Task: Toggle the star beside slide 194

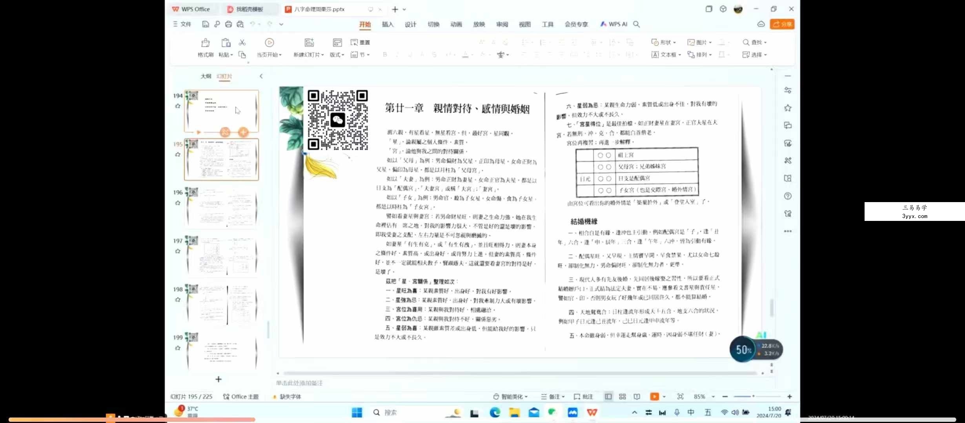Action: pos(178,106)
